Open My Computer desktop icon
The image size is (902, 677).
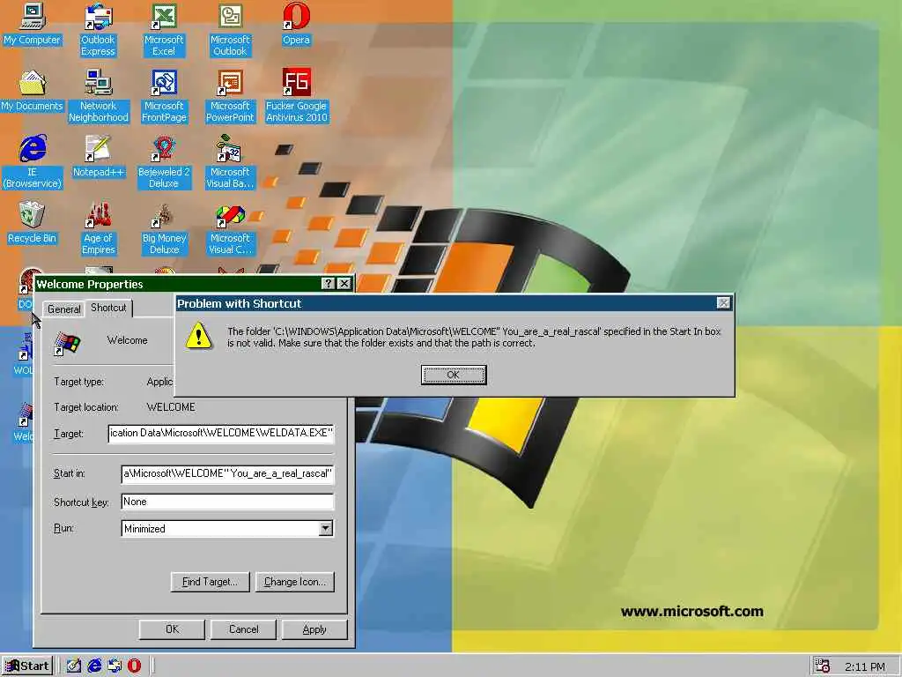[x=32, y=24]
